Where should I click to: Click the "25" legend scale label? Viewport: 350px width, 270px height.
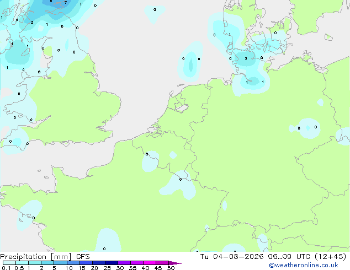[107, 268]
